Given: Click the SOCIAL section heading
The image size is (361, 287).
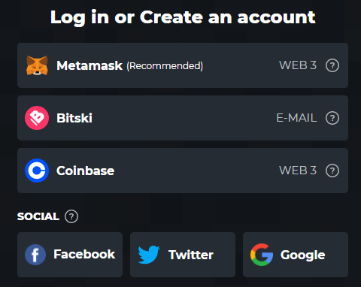Looking at the screenshot, I should 38,216.
